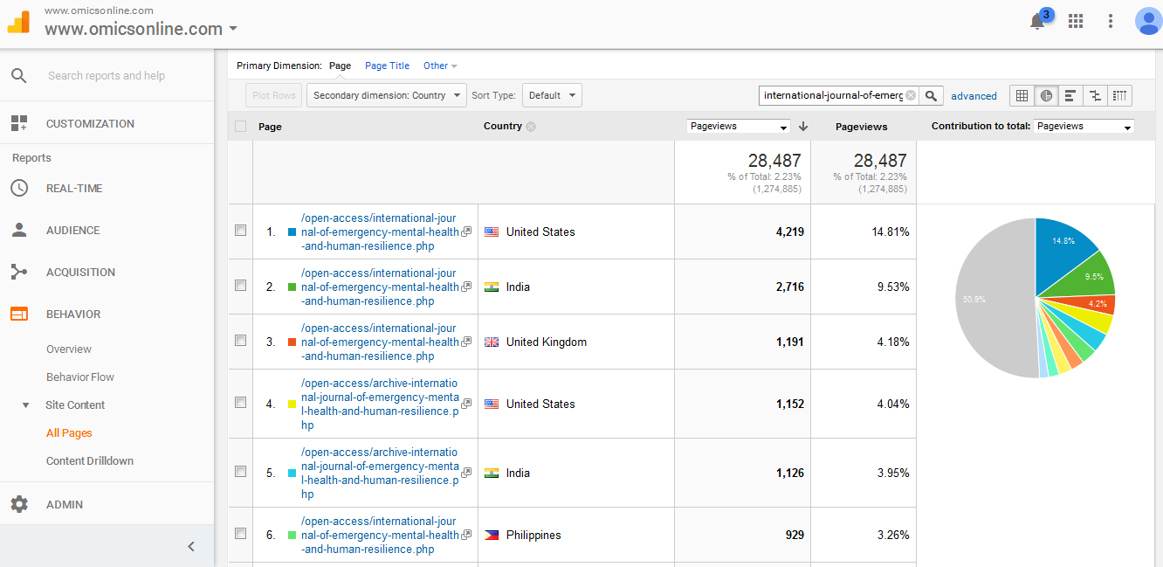This screenshot has height=567, width=1163.
Task: Check the box for row 4
Action: pyautogui.click(x=241, y=403)
